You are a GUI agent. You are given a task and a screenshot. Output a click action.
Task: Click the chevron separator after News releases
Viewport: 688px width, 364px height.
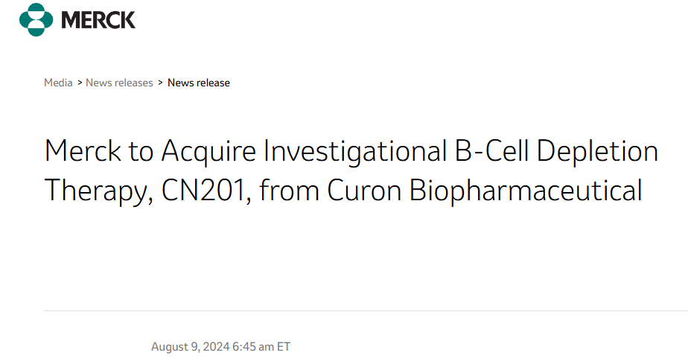pyautogui.click(x=161, y=82)
